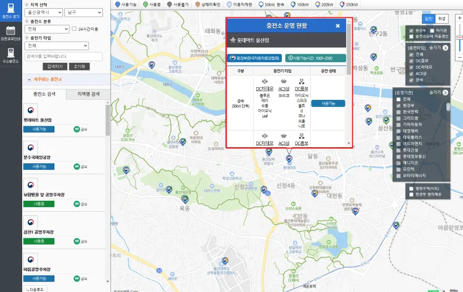The height and width of the screenshot is (292, 463).
Task: Open the 남구 district dropdown
Action: pos(83,12)
